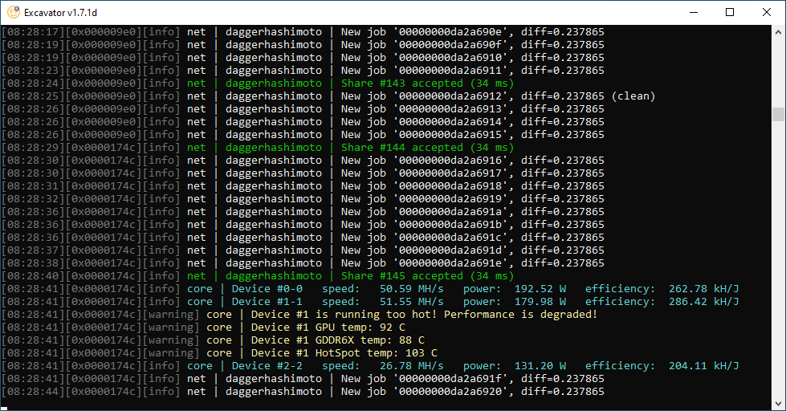Click the scrollbar down arrow
This screenshot has height=411, width=786.
778,404
